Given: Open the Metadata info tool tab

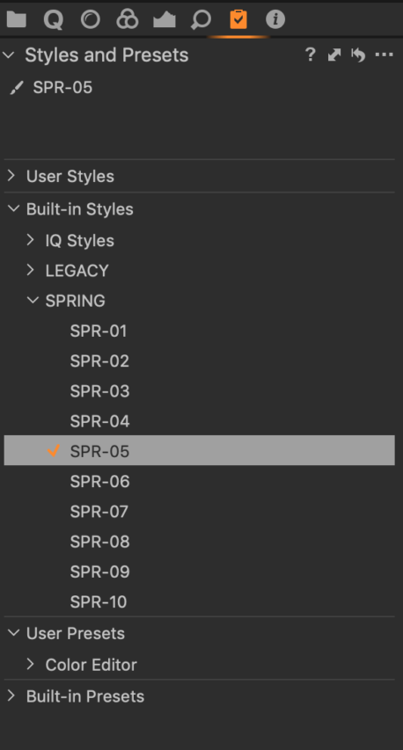Looking at the screenshot, I should pyautogui.click(x=275, y=19).
